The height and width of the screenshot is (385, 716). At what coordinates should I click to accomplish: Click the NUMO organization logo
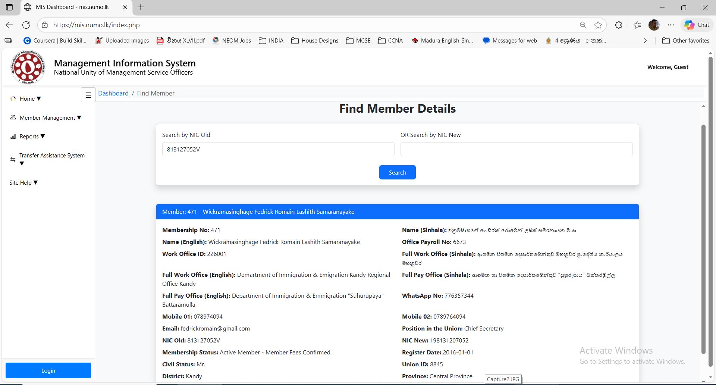tap(28, 67)
